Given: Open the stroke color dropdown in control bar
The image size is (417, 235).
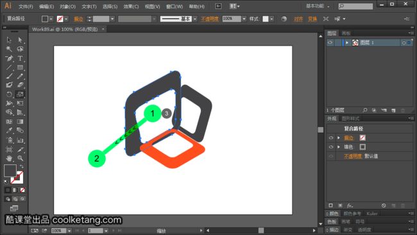Looking at the screenshot, I should pyautogui.click(x=66, y=19).
